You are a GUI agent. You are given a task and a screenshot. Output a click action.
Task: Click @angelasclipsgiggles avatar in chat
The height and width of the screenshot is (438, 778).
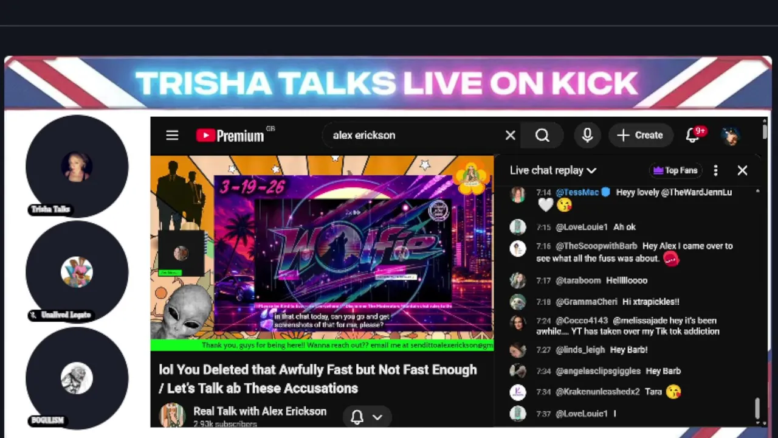518,370
